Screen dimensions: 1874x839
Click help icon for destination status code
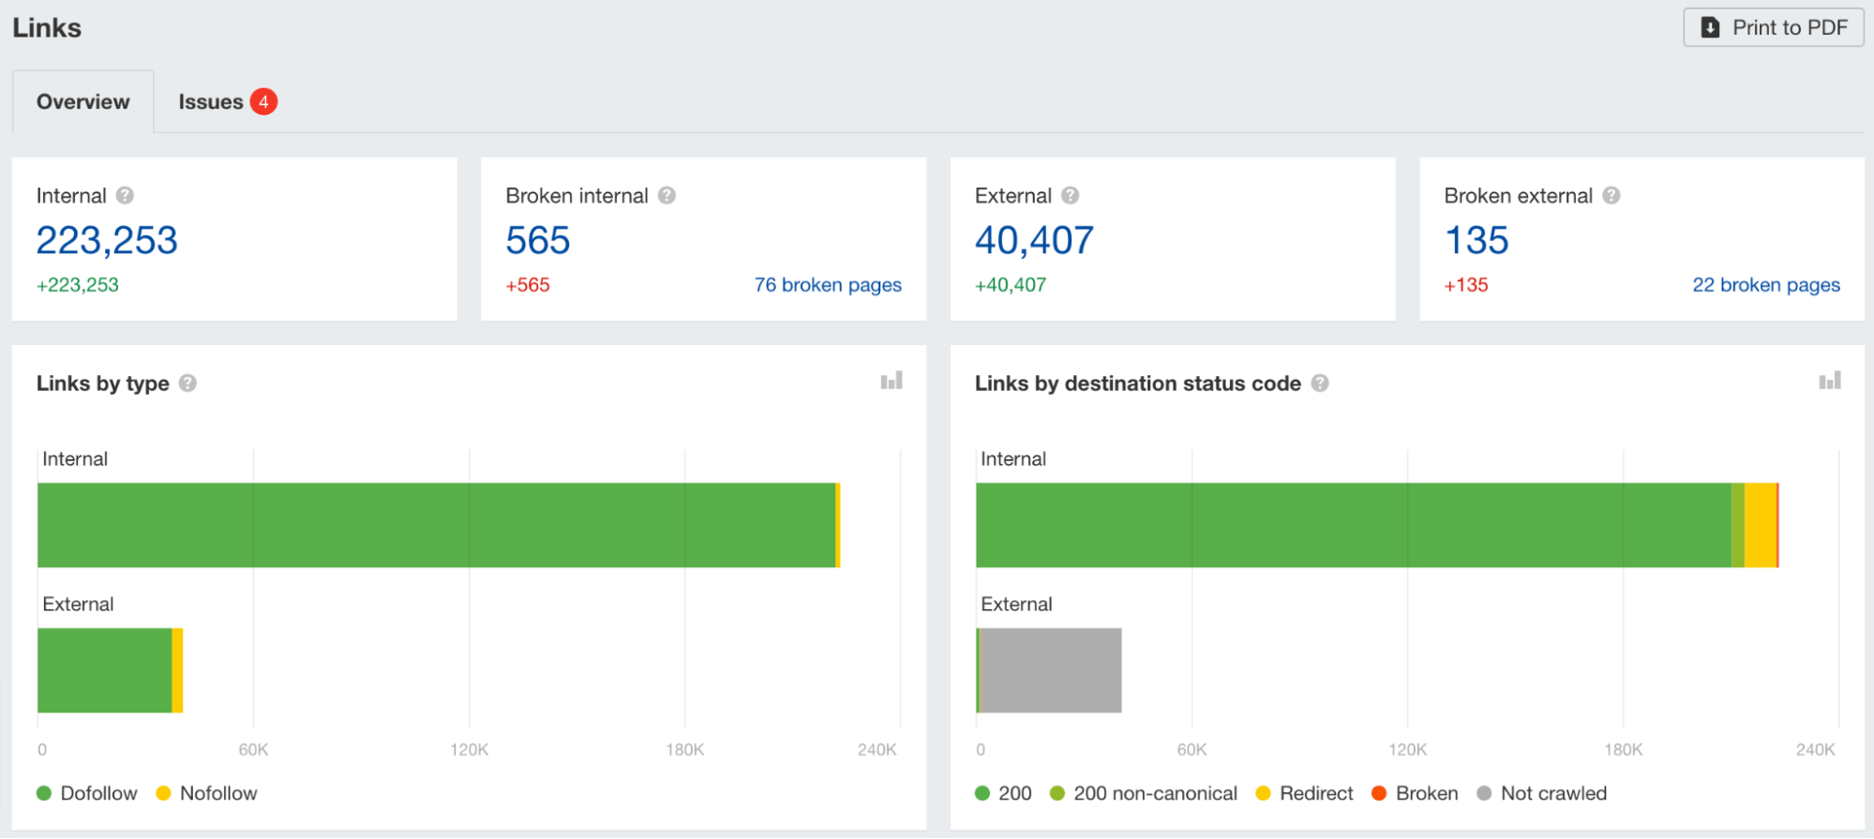coord(1320,383)
